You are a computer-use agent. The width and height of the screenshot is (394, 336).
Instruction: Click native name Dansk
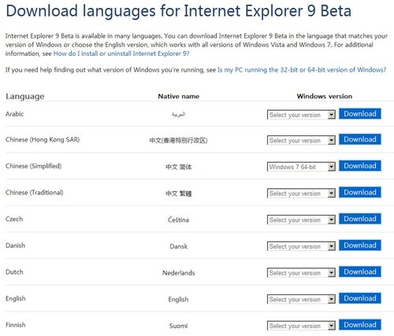coord(179,246)
